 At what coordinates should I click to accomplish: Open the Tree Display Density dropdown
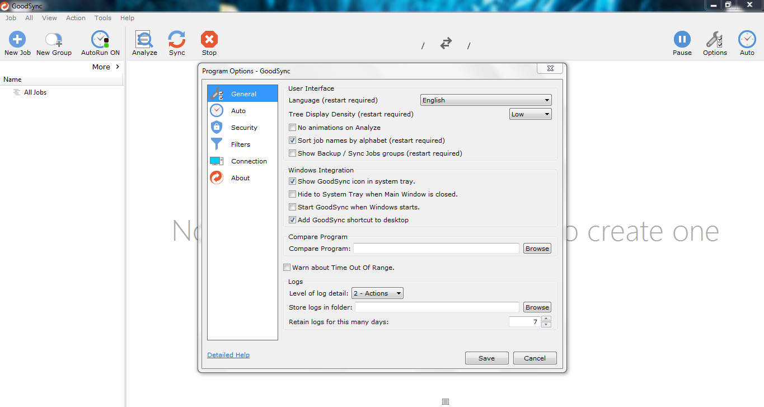[x=531, y=114]
